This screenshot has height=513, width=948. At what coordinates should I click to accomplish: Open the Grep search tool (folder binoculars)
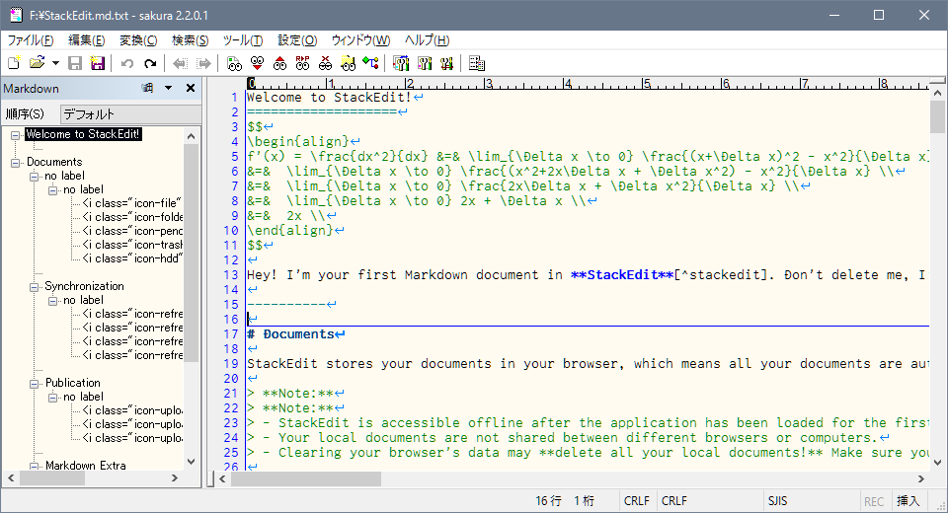(348, 63)
